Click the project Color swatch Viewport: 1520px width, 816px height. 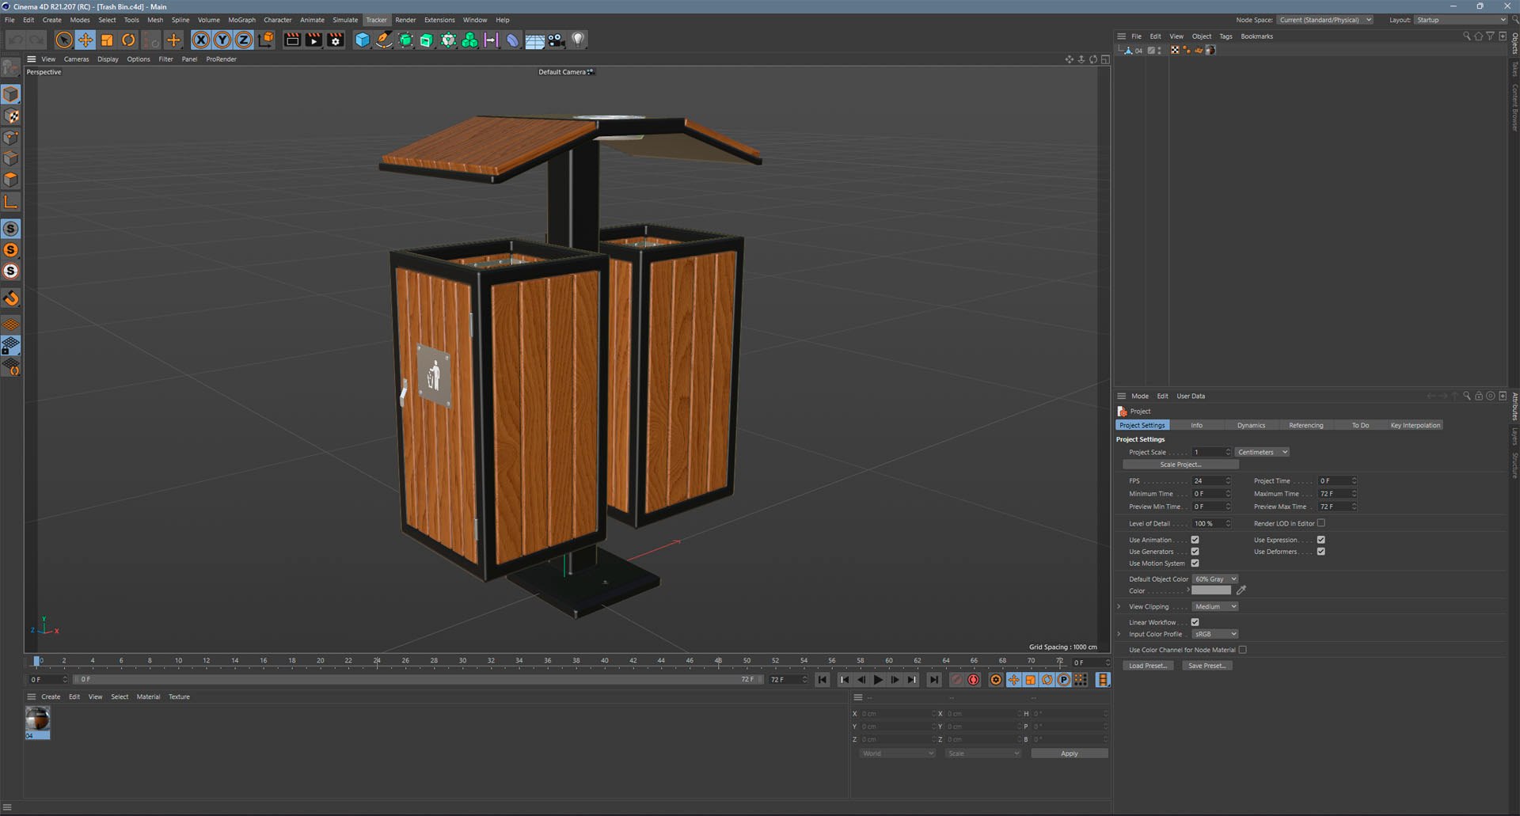tap(1211, 590)
